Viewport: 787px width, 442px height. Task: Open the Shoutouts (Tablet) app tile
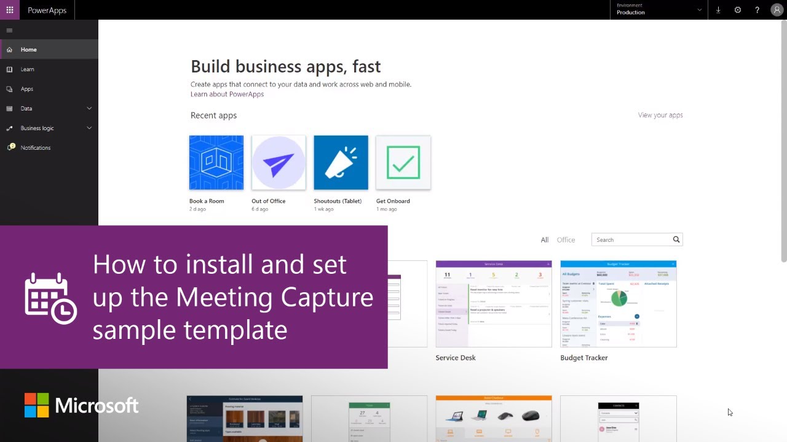pos(341,163)
